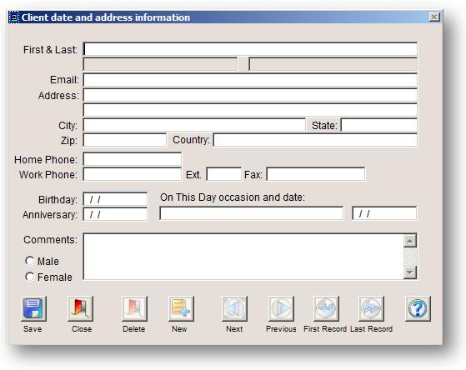Click the Delete record icon

coord(134,308)
